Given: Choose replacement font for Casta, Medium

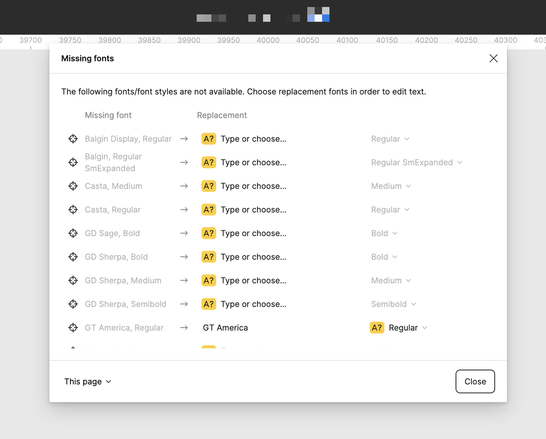Looking at the screenshot, I should coord(253,186).
